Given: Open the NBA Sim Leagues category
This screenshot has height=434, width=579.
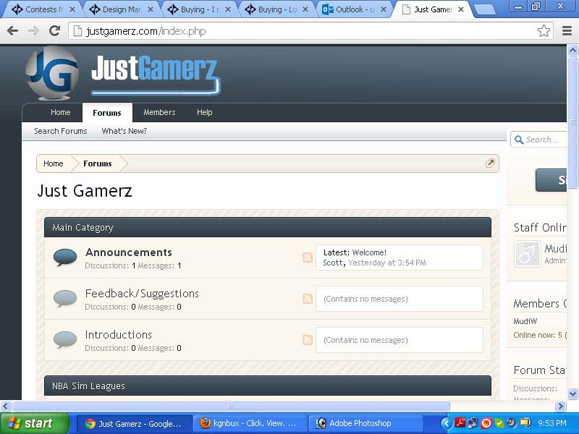Looking at the screenshot, I should click(88, 386).
